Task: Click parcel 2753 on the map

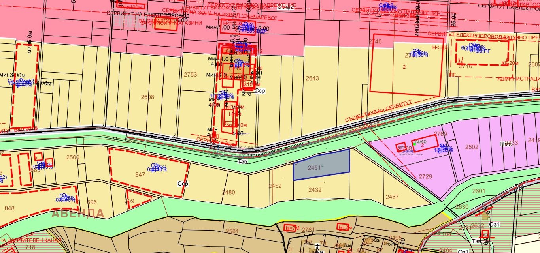Action: coord(190,74)
